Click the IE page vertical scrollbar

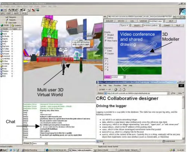pyautogui.click(x=183, y=117)
